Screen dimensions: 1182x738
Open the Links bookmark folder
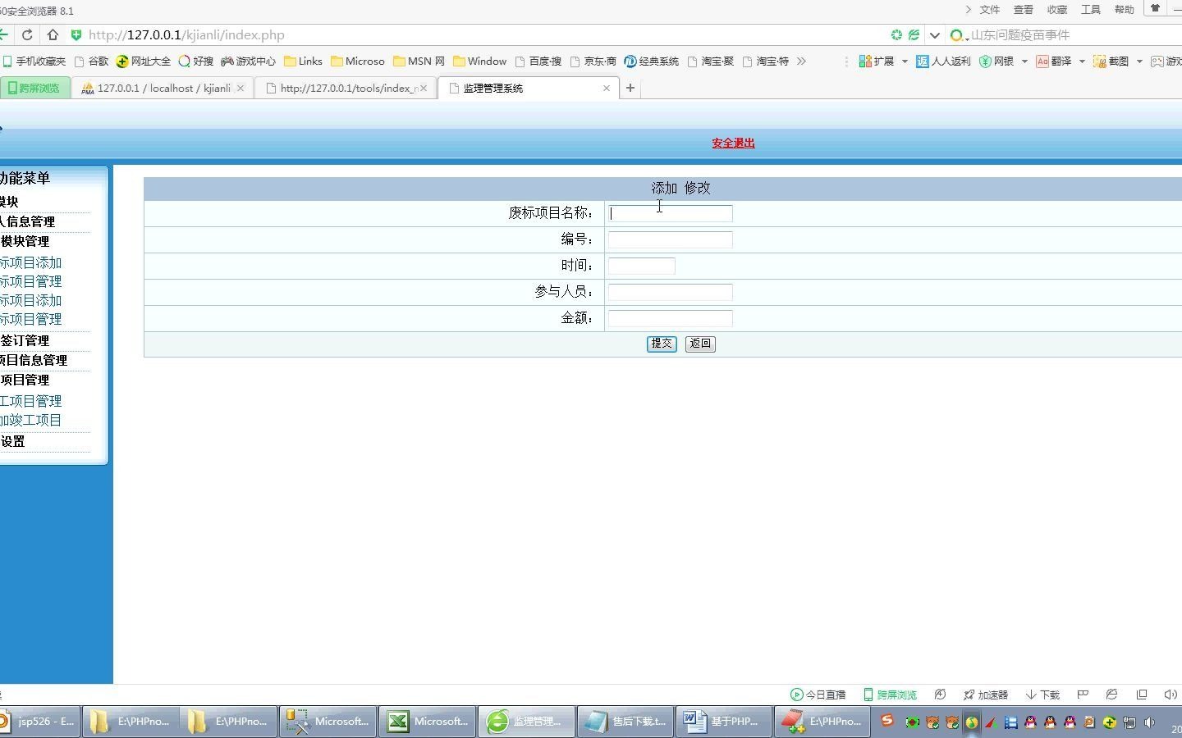[304, 61]
